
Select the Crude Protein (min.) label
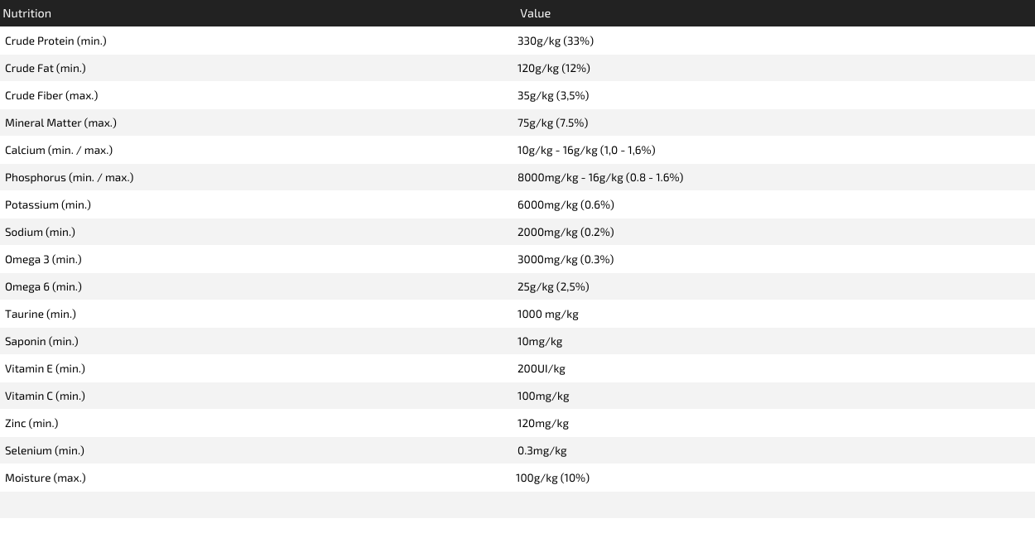click(55, 41)
